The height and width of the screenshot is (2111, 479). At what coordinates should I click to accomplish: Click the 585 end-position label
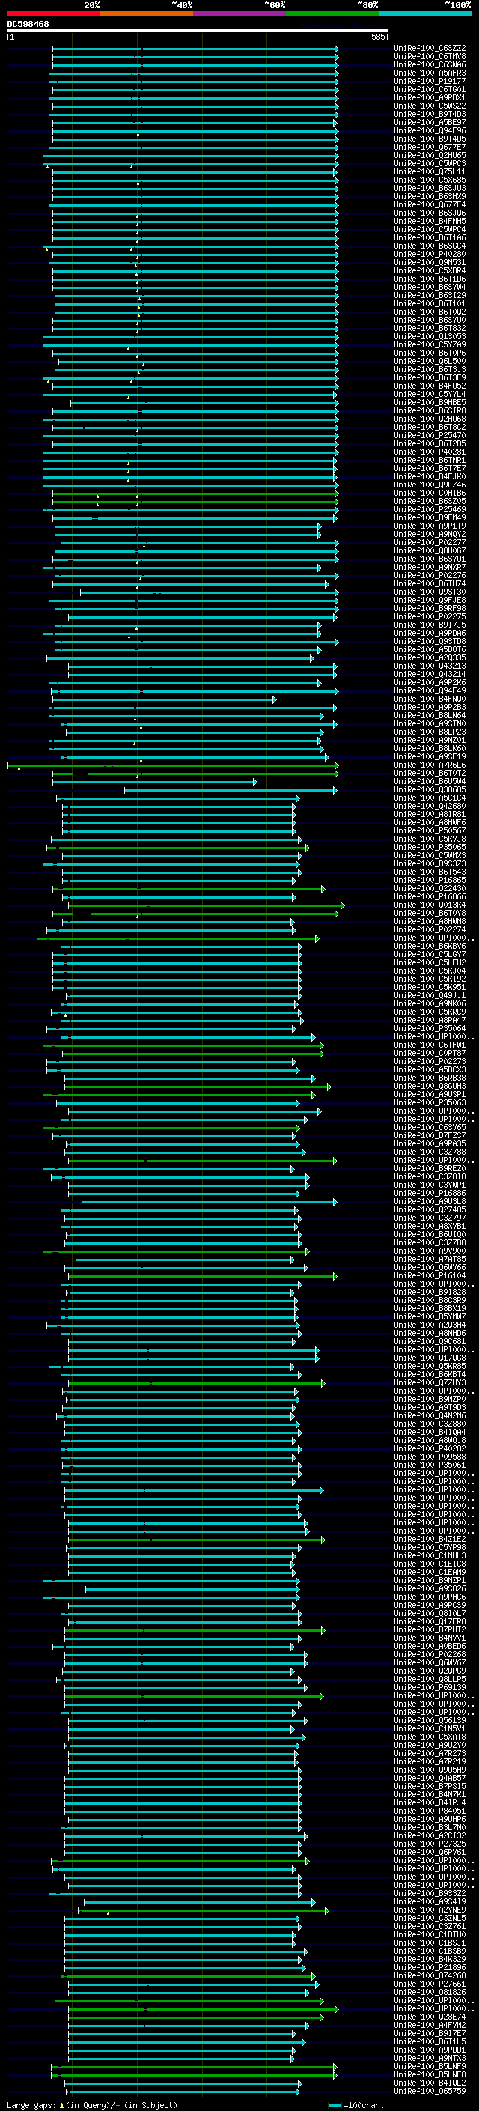[377, 37]
